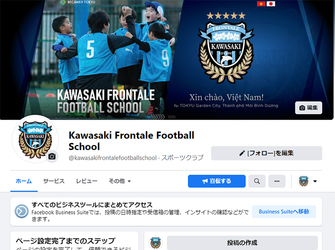Viewport: 335px width, 250px height.
Task: Open the search magnifier icon
Action: [x=257, y=181]
